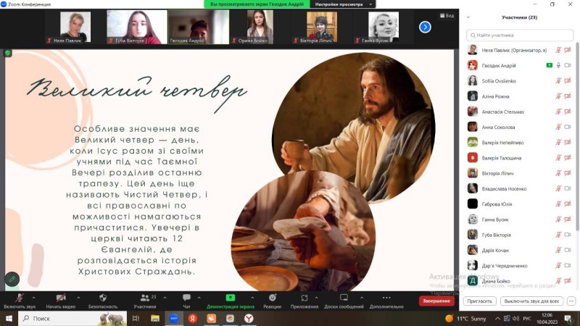Unmute microphone with Включить звук

pyautogui.click(x=20, y=301)
